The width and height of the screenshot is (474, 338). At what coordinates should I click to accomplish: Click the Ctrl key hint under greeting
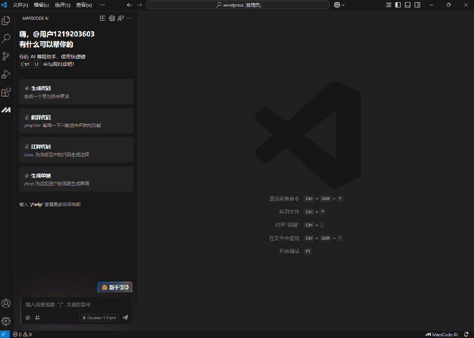point(25,64)
